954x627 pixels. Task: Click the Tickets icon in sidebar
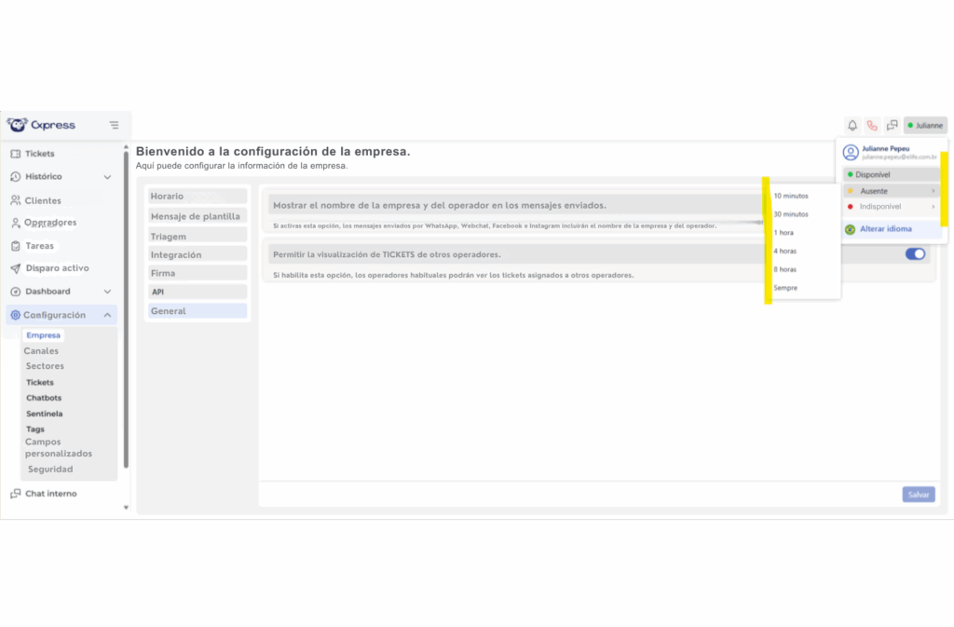click(16, 154)
